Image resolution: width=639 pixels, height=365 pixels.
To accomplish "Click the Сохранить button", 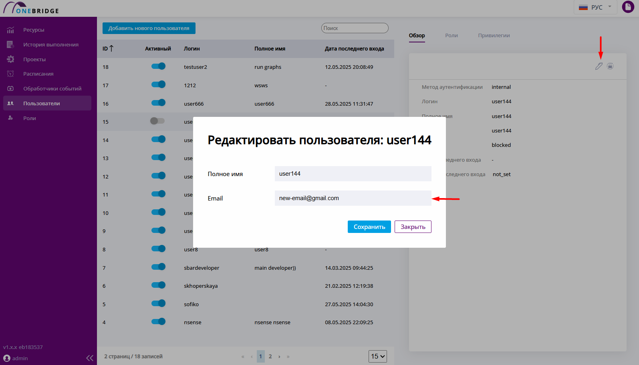I will tap(369, 227).
